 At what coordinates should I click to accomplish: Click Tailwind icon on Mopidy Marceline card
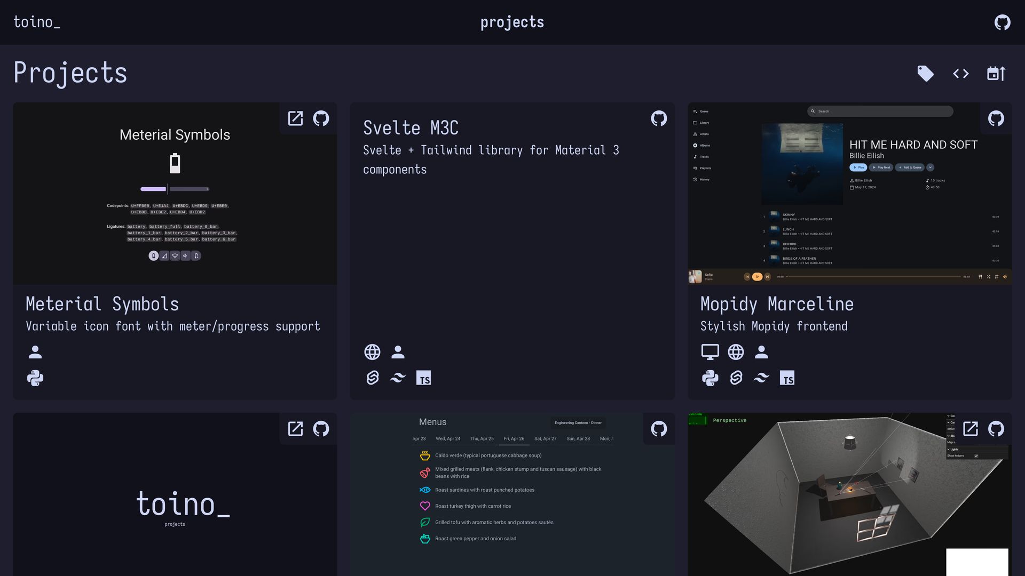[761, 378]
